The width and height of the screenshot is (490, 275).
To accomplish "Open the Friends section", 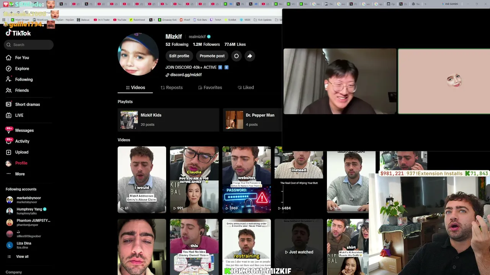I will [x=17, y=91].
